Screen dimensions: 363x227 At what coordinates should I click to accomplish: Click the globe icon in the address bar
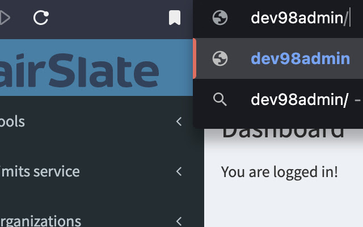[220, 18]
